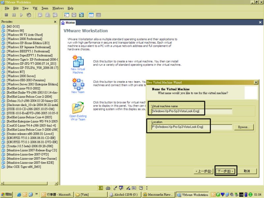The image size is (264, 198).
Task: Open the Windows menu
Action: click(x=58, y=8)
